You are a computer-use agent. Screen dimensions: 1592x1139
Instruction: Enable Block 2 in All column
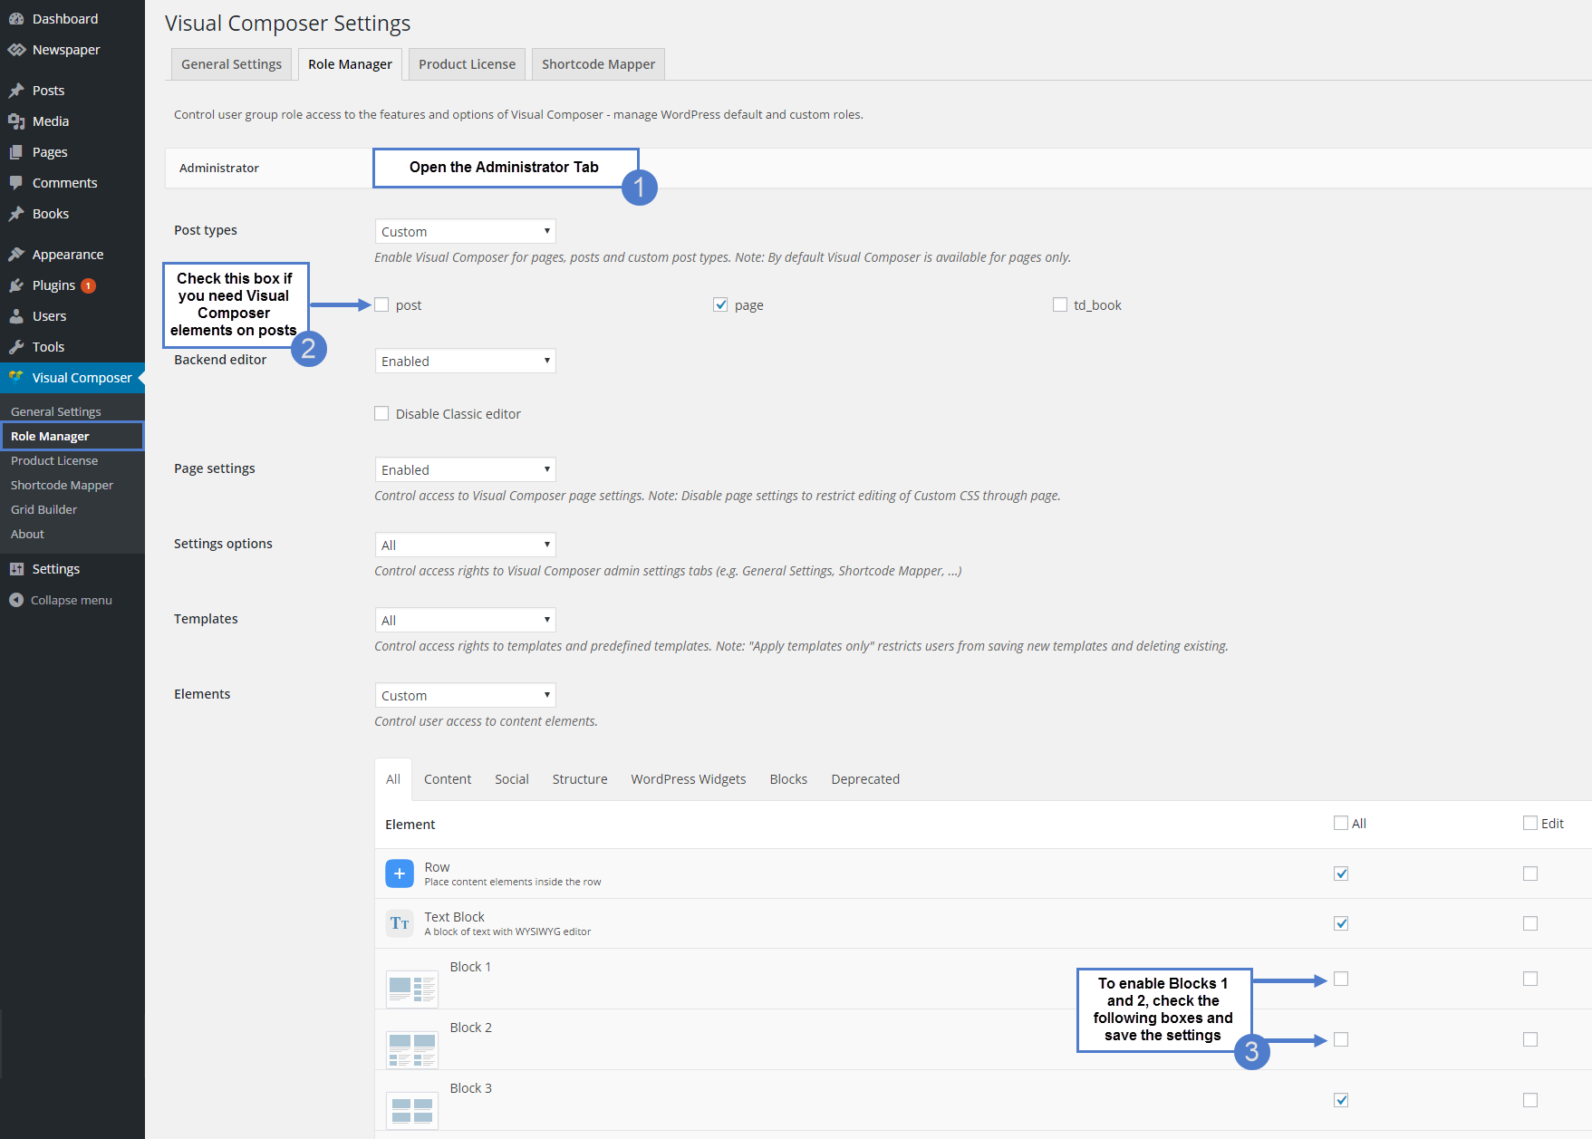tap(1341, 1039)
